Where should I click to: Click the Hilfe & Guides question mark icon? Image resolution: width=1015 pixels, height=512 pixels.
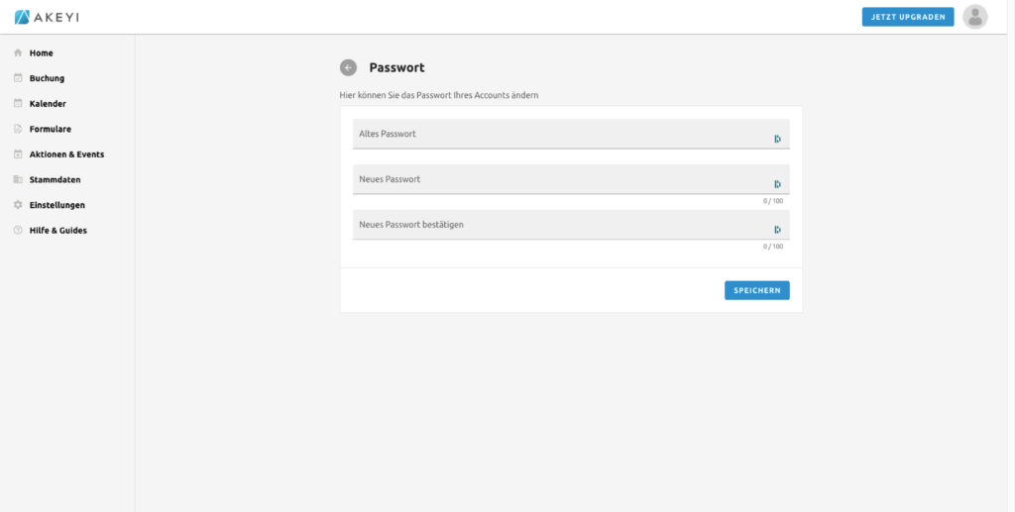pyautogui.click(x=18, y=231)
